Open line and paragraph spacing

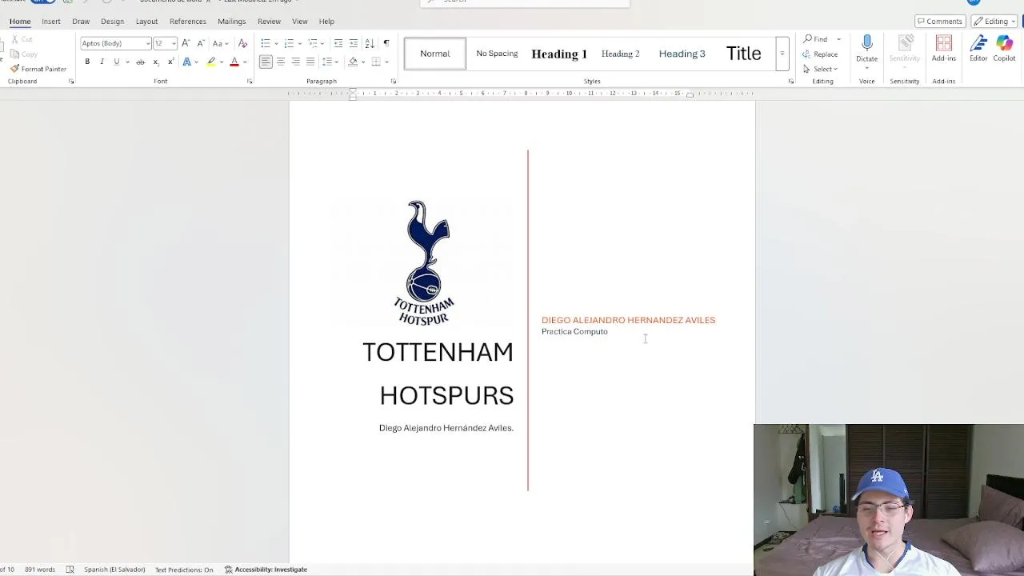coord(326,62)
